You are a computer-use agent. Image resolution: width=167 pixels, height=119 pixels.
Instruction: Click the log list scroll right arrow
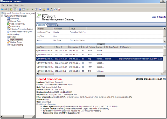[162, 73]
